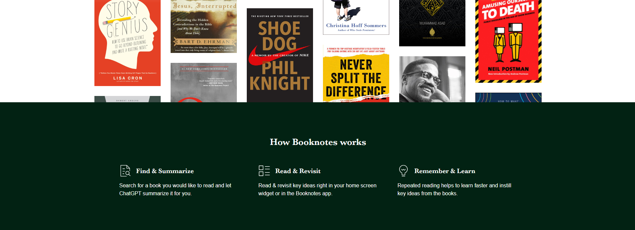Open the Shoe Dog book cover
This screenshot has width=635, height=230.
coord(280,55)
